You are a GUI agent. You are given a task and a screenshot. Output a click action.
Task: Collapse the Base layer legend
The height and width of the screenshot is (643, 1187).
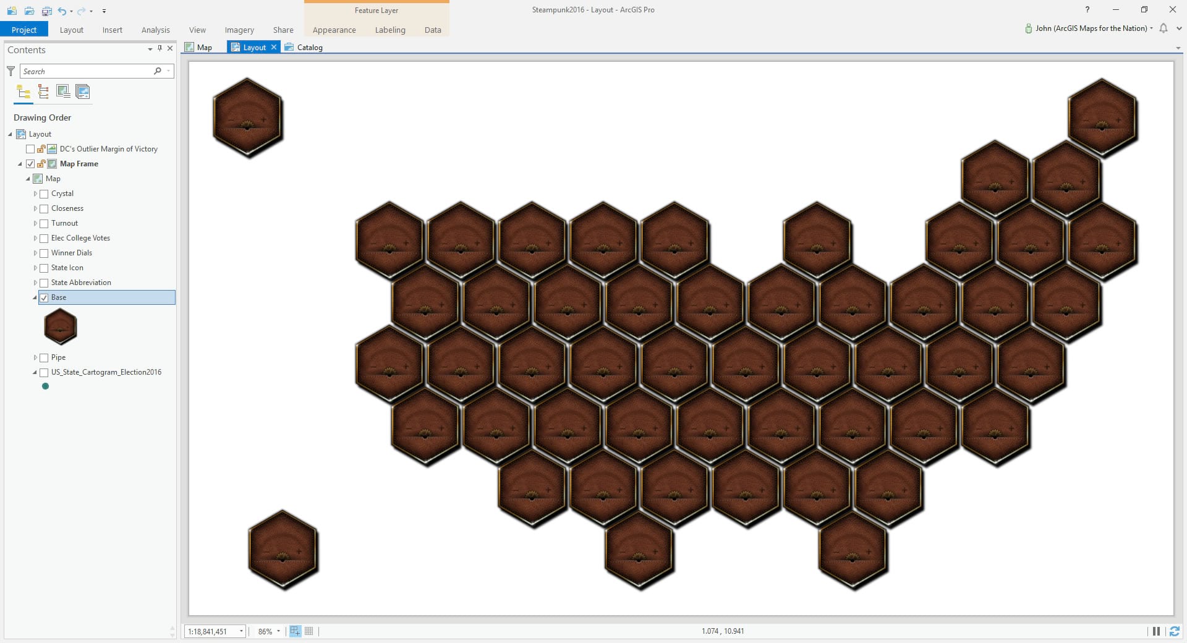tap(35, 297)
